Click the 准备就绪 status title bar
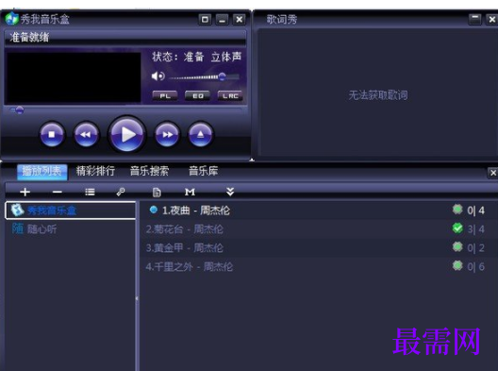 [x=125, y=38]
